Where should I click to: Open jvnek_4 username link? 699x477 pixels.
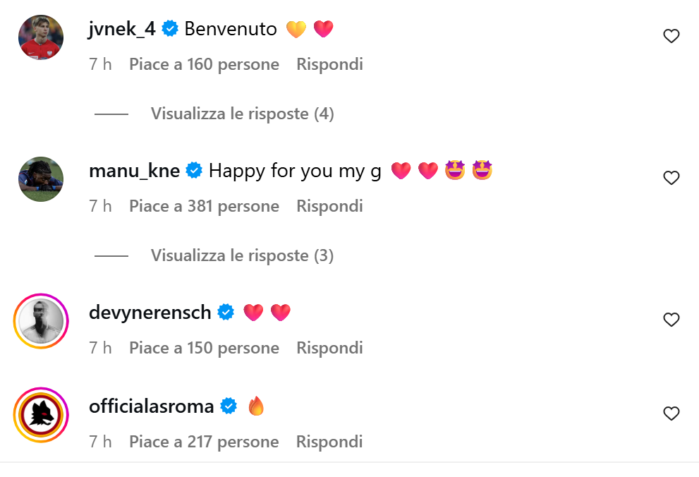pos(122,29)
